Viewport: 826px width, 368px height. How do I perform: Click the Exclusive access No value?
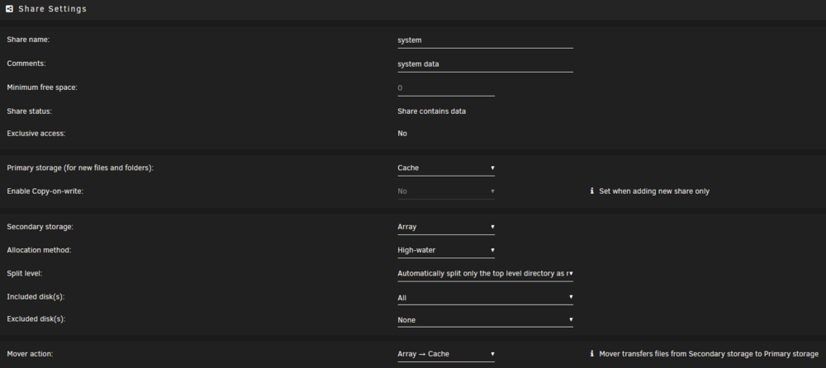(402, 133)
